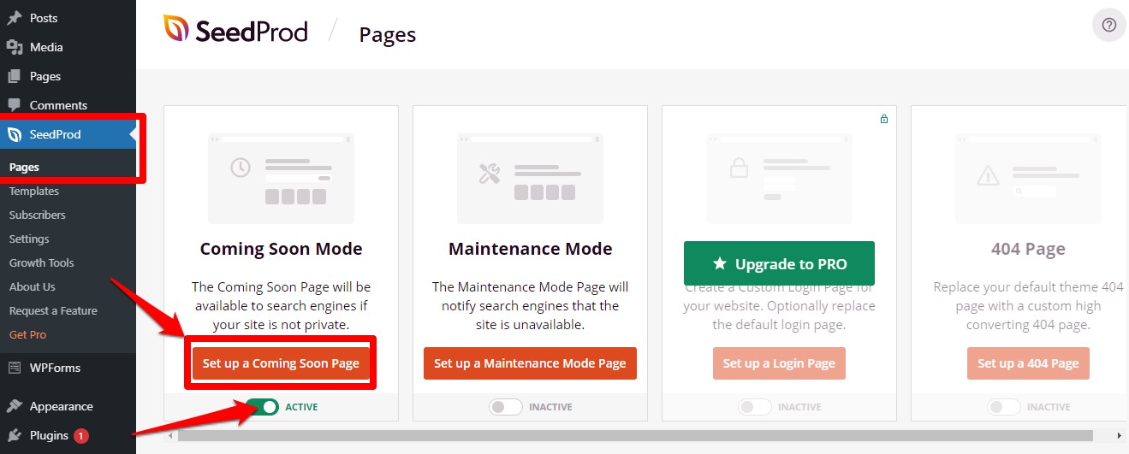Image resolution: width=1129 pixels, height=454 pixels.
Task: Click the SeedProd leaf icon in sidebar
Action: 15,134
